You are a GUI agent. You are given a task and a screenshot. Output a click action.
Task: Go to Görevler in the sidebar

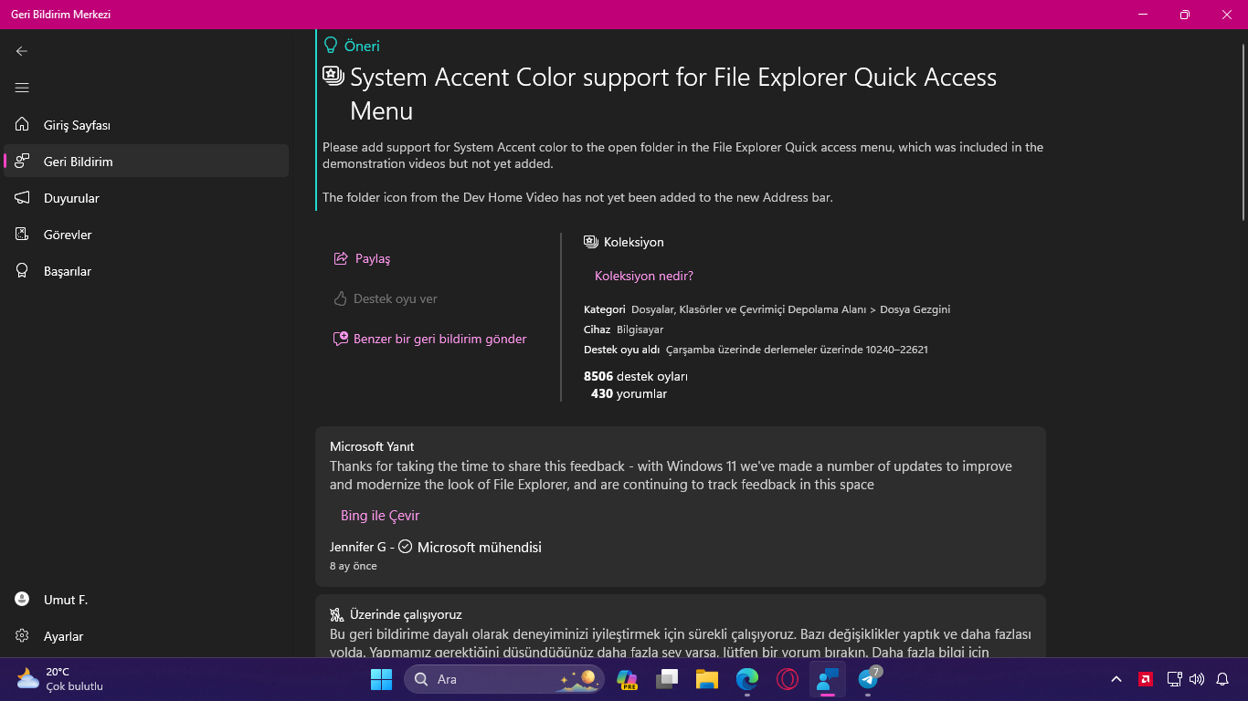tap(146, 235)
